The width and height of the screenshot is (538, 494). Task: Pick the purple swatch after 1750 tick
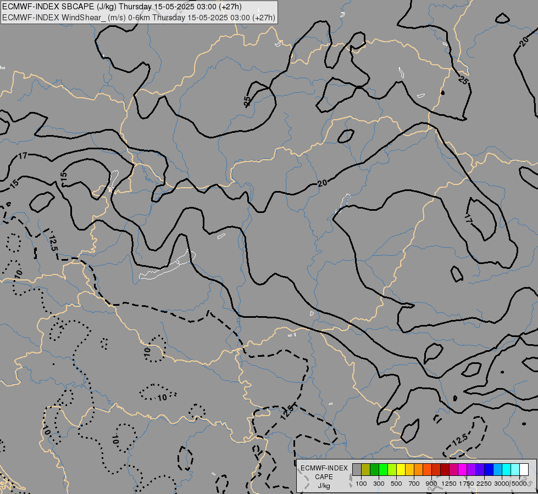(x=471, y=470)
